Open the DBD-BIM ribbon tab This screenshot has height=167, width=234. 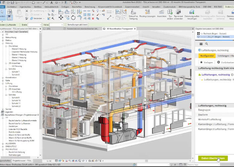(x=207, y=7)
